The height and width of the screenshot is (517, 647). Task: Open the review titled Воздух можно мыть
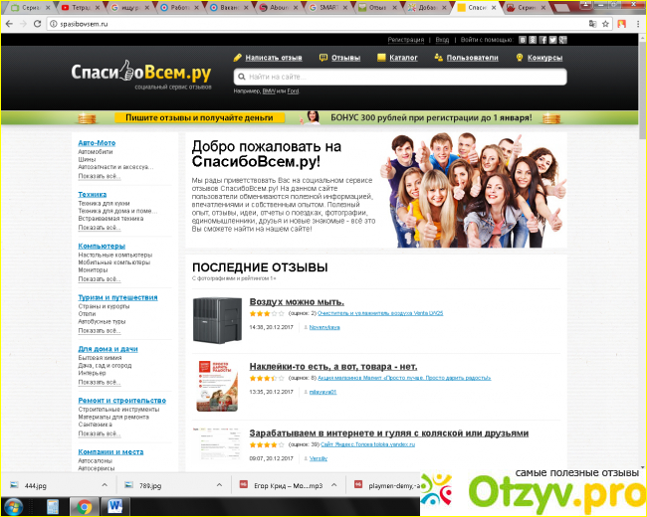coord(297,301)
